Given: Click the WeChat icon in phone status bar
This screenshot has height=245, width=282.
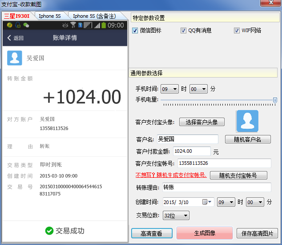Looking at the screenshot, I should 26,25.
